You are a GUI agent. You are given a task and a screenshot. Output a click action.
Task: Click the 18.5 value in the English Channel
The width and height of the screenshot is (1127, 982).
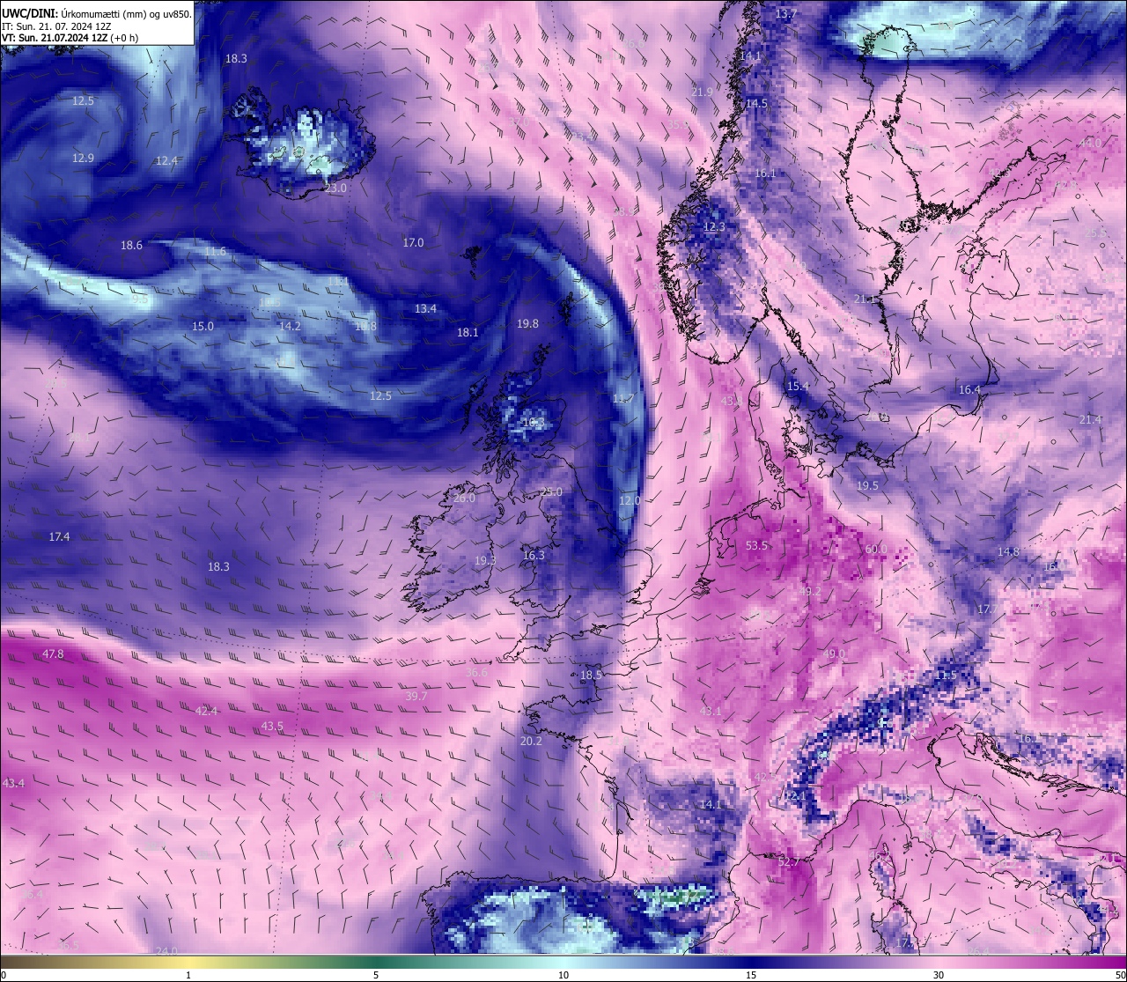point(591,676)
